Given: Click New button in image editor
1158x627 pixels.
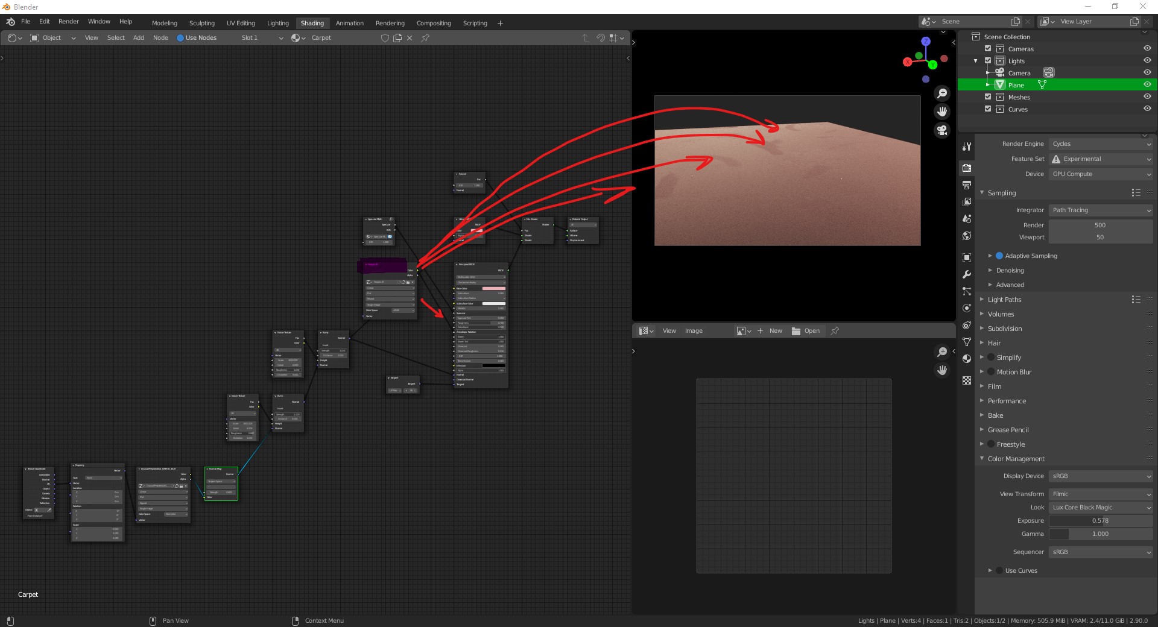Looking at the screenshot, I should coord(775,331).
